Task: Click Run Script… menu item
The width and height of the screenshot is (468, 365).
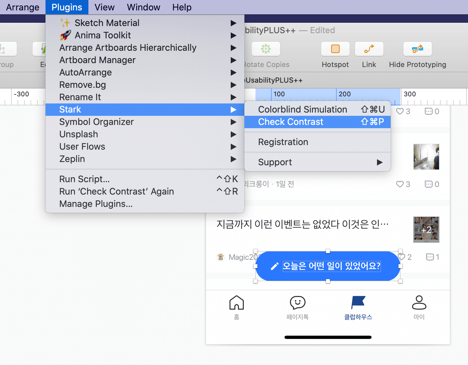Action: (84, 179)
